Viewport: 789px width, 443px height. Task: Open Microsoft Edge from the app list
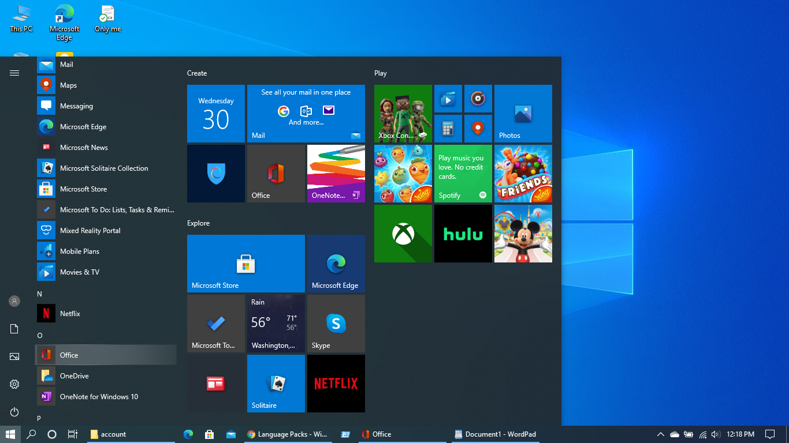tap(106, 127)
